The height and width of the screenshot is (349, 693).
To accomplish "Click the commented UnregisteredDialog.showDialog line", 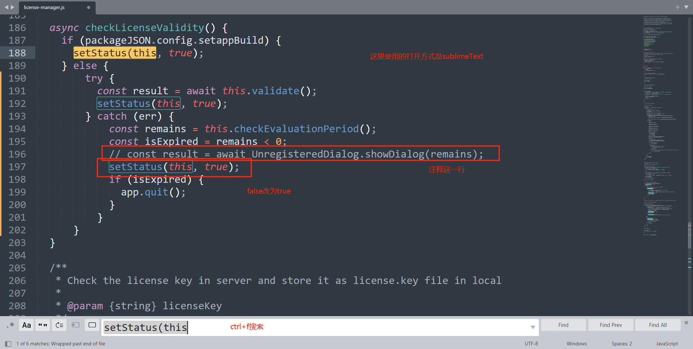I will [x=296, y=154].
